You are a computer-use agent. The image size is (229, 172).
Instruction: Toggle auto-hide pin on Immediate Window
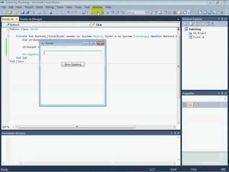click(175, 133)
